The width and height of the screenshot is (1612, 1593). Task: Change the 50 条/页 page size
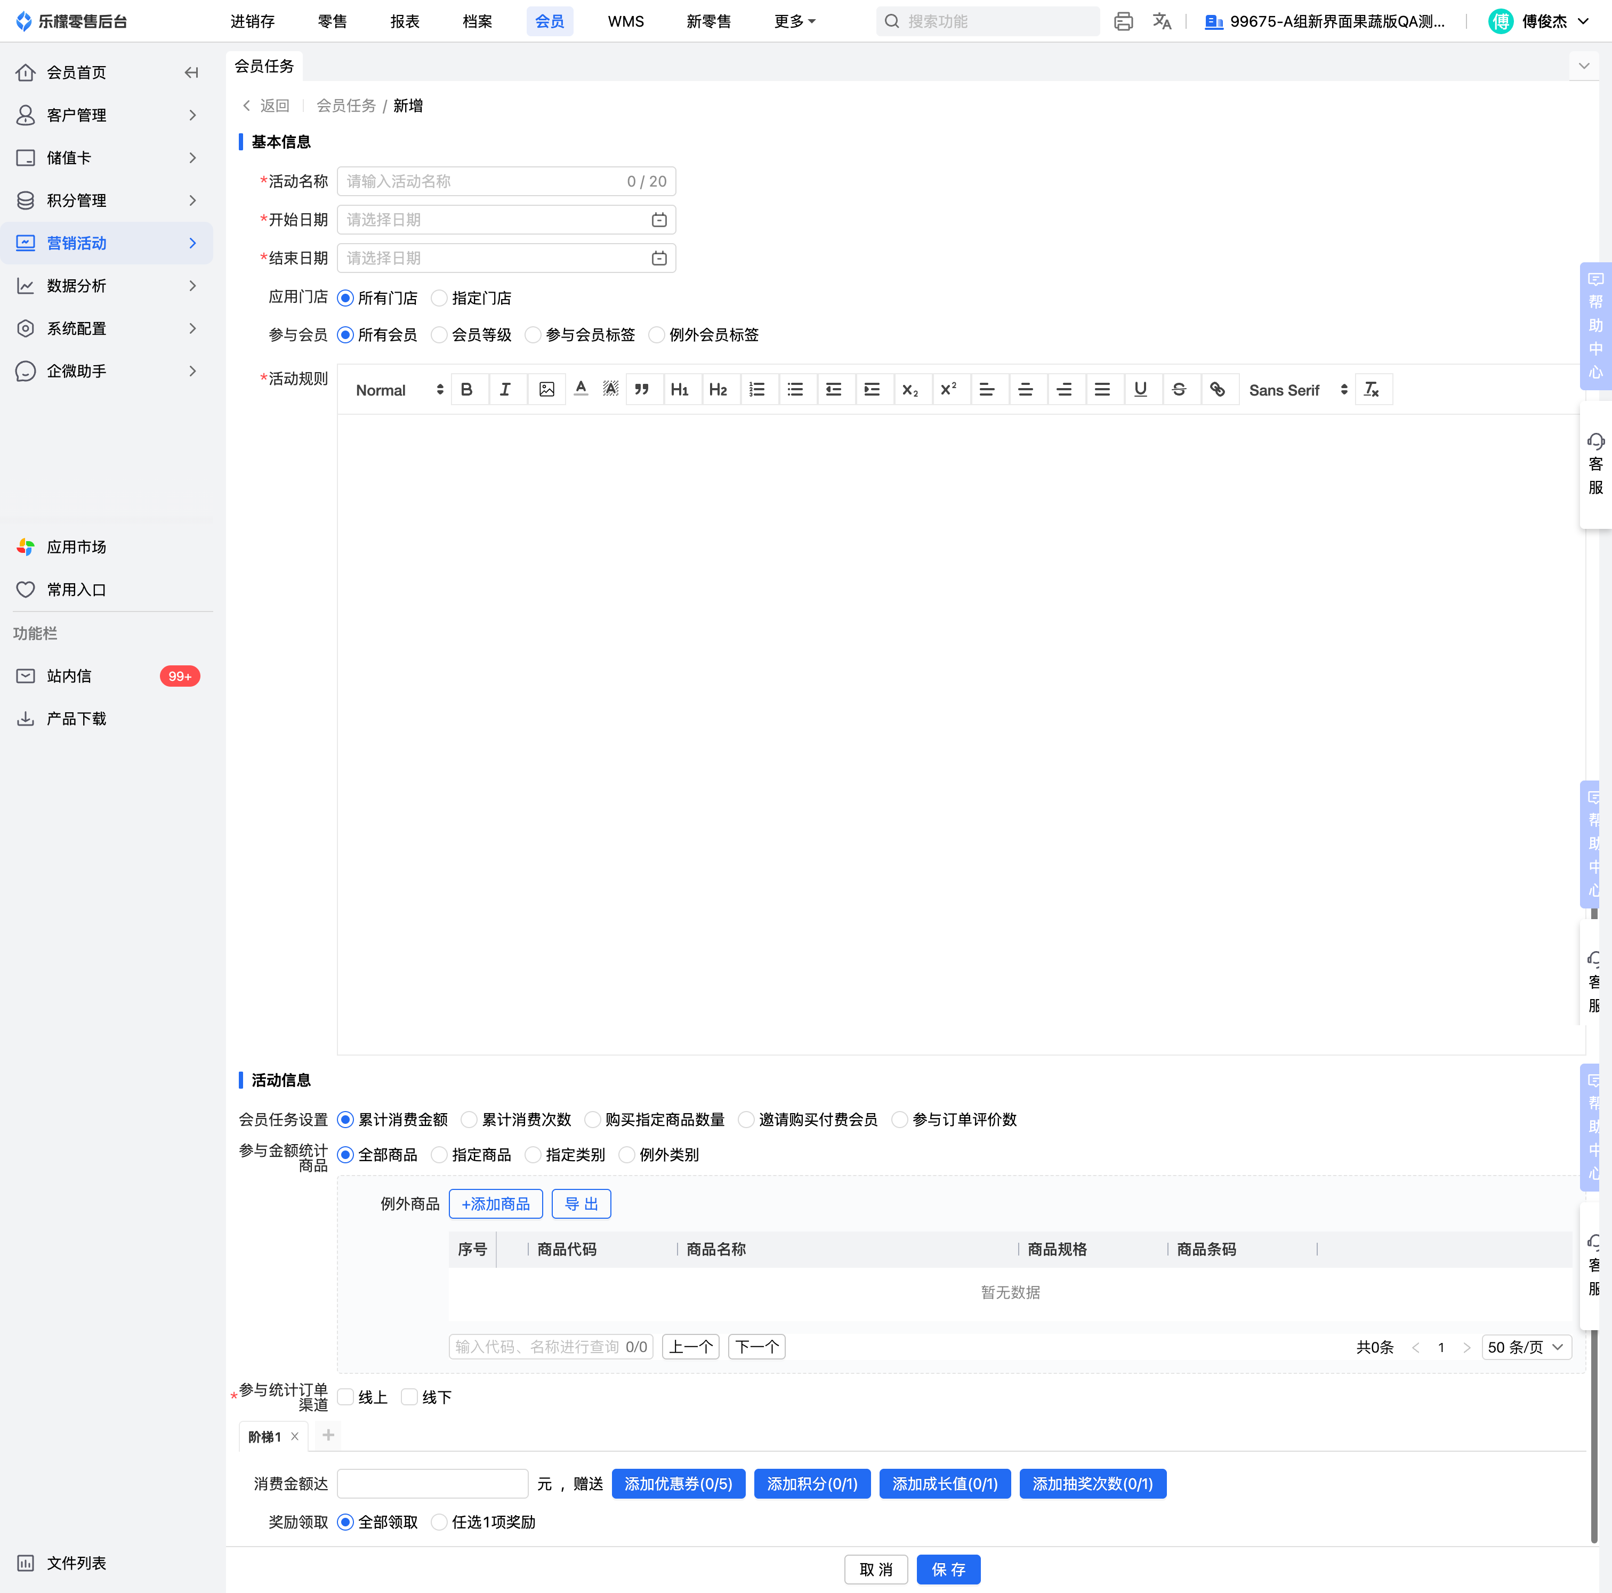coord(1525,1347)
